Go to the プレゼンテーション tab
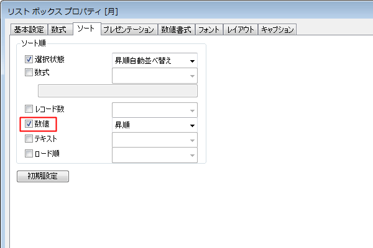The height and width of the screenshot is (248, 373). (129, 29)
